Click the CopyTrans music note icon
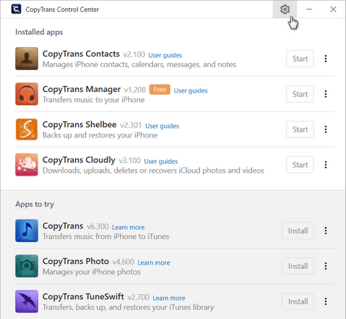Screen dimensions: 346x319 coord(27,231)
